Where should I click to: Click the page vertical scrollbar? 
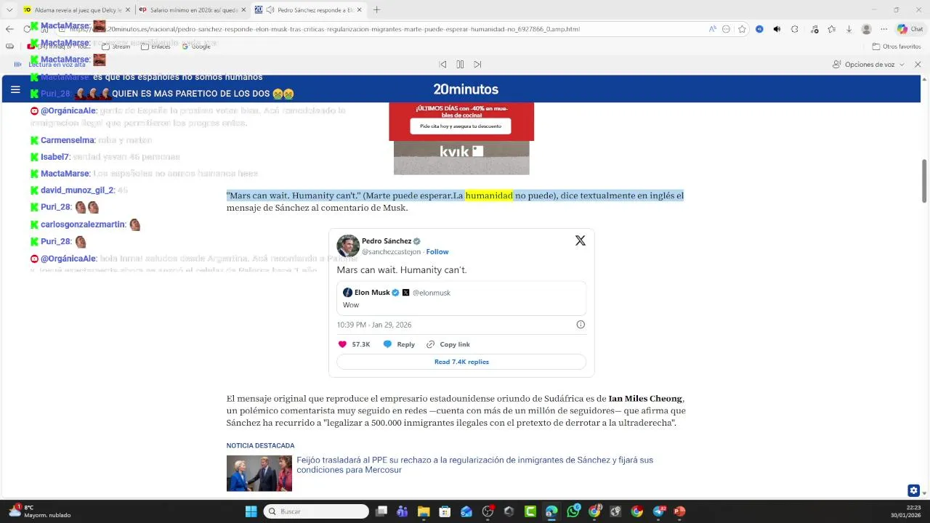coord(925,182)
